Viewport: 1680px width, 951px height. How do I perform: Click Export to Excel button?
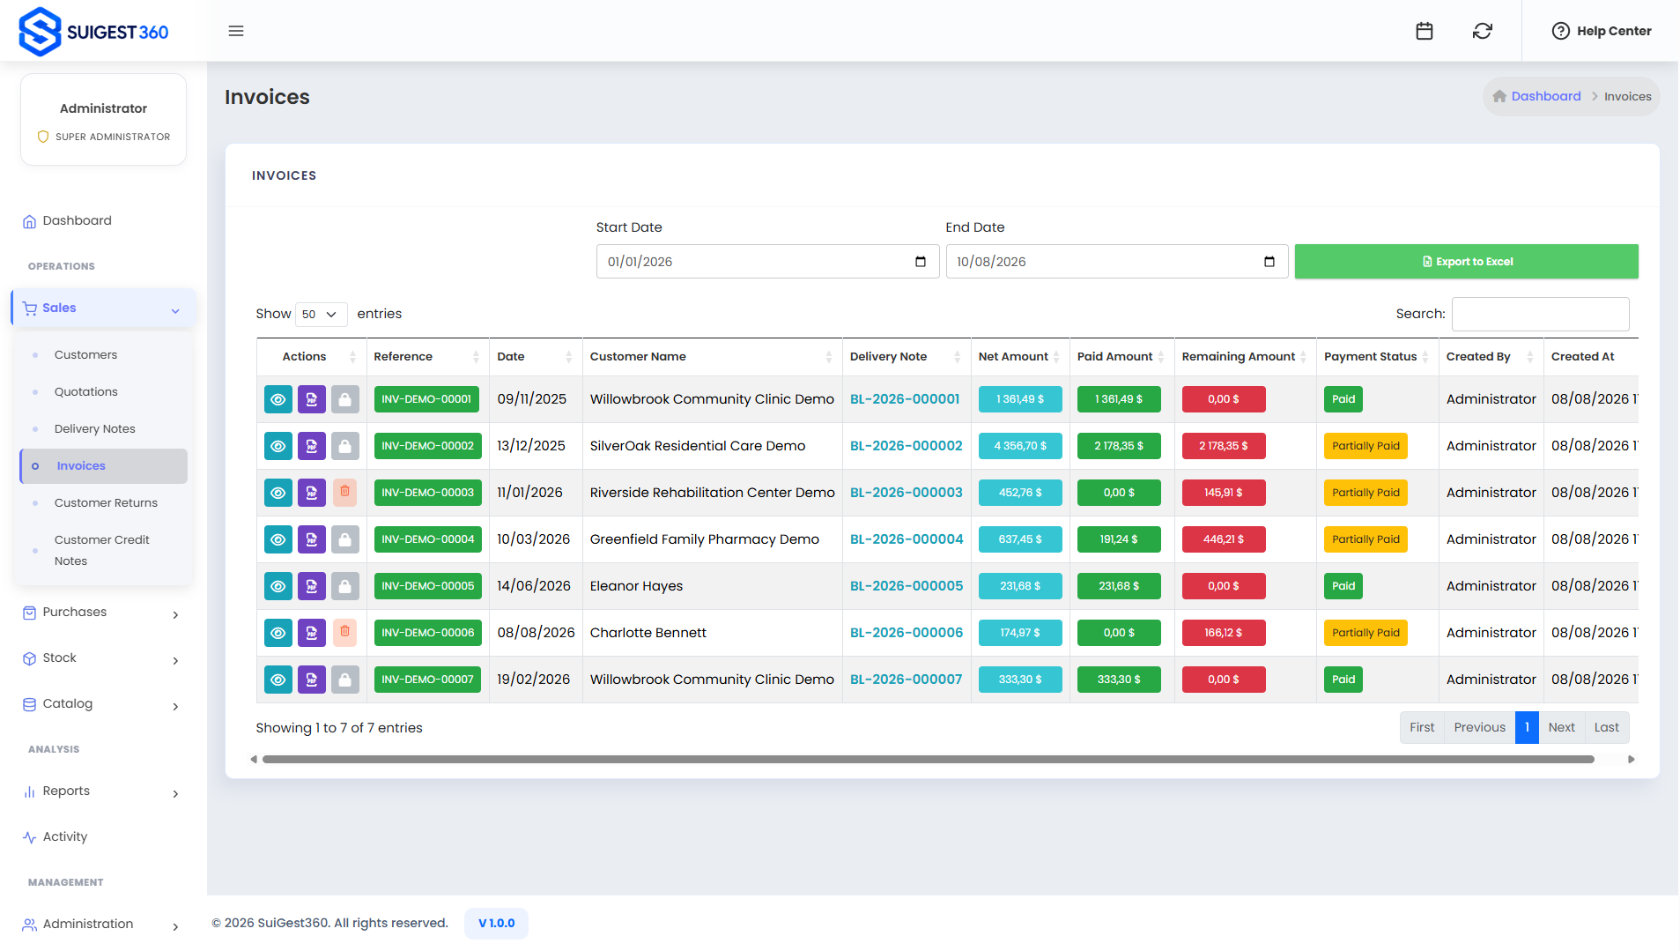tap(1466, 262)
